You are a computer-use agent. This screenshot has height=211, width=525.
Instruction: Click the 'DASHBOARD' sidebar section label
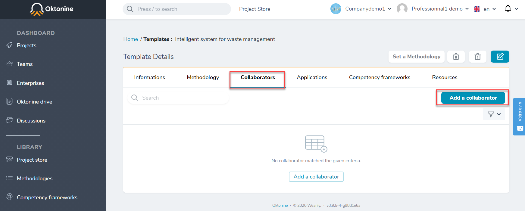(x=36, y=33)
